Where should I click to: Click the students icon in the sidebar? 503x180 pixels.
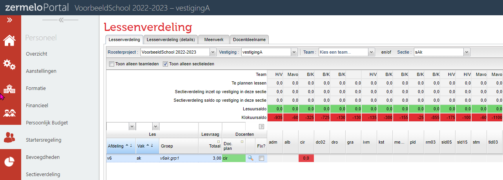9,113
